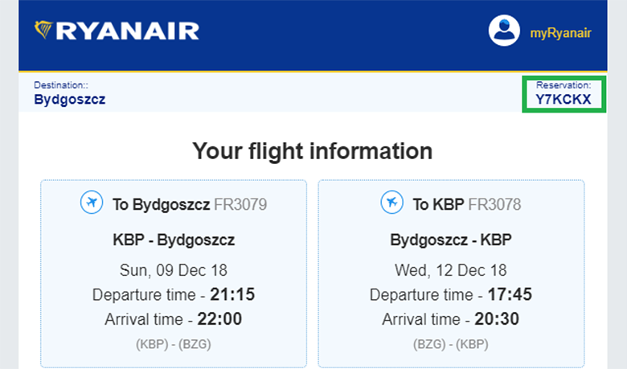Open the myRyanair account link
627x369 pixels.
coord(560,32)
